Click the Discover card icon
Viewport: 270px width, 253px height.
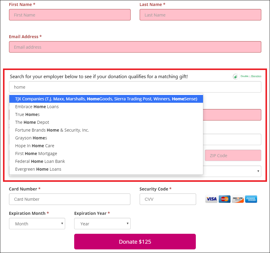(x=238, y=199)
